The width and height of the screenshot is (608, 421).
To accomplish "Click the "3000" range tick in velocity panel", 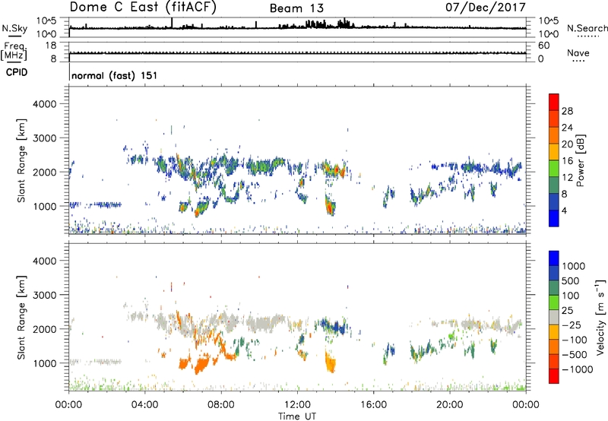I will pyautogui.click(x=44, y=295).
